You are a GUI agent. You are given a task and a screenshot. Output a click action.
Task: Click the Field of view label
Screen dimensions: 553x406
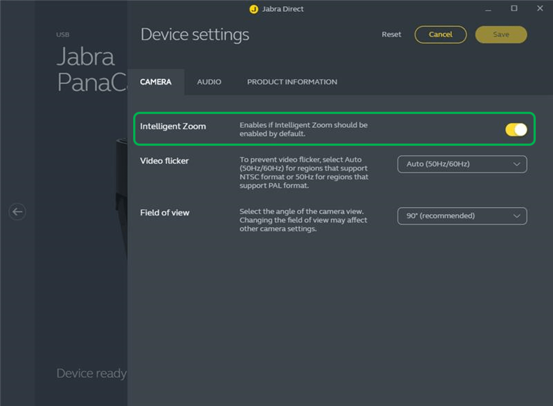tap(165, 212)
